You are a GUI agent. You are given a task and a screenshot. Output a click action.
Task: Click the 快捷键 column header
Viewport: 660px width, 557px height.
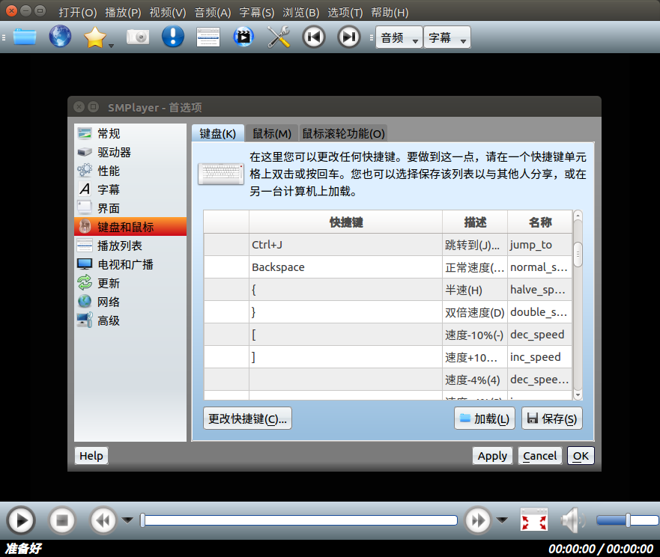[345, 222]
